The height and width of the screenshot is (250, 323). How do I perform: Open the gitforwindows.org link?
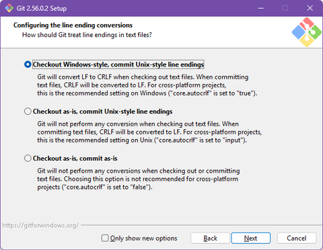(x=40, y=225)
